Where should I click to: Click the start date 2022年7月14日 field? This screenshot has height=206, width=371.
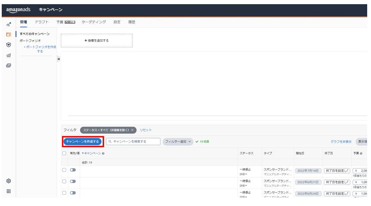click(308, 171)
